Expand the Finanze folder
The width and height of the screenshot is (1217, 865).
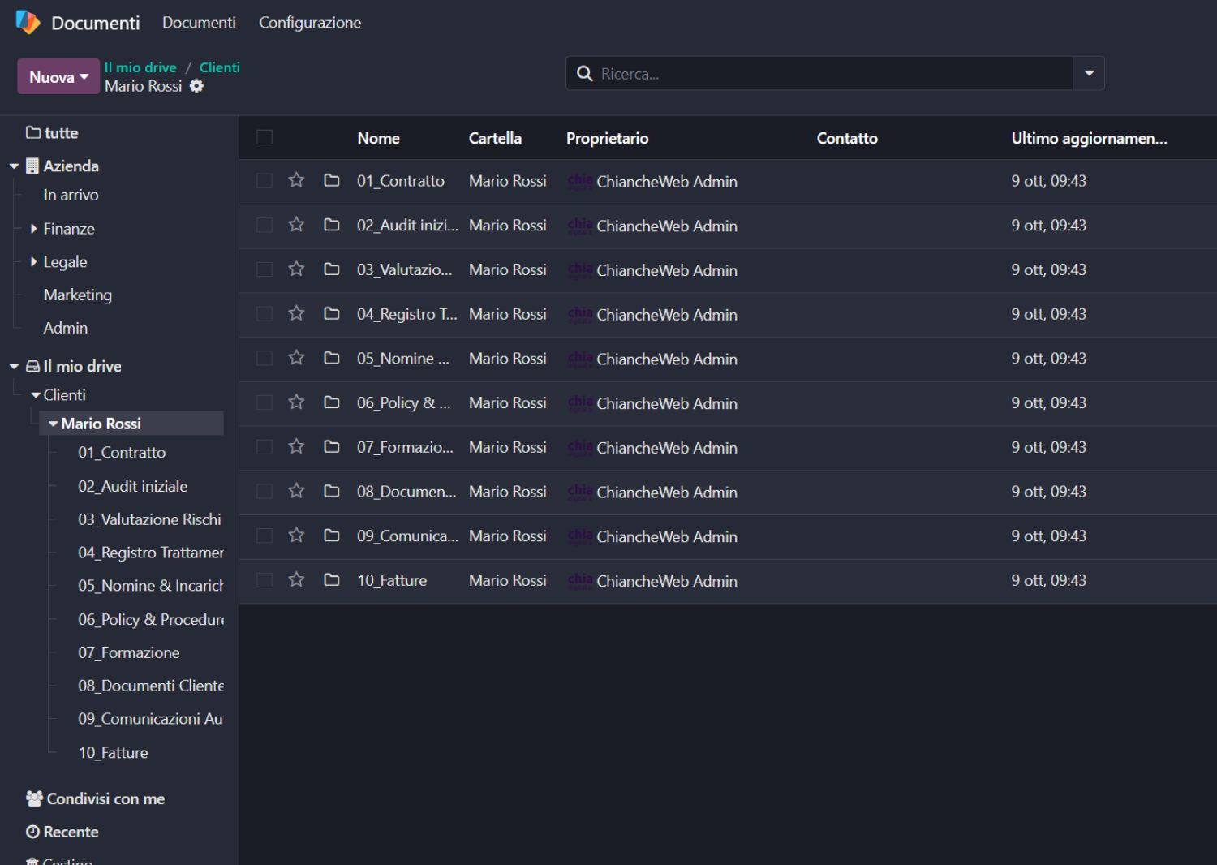33,229
